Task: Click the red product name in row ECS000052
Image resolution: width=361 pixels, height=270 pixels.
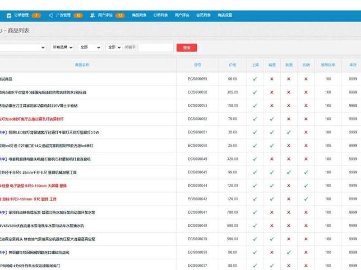Action: point(32,119)
